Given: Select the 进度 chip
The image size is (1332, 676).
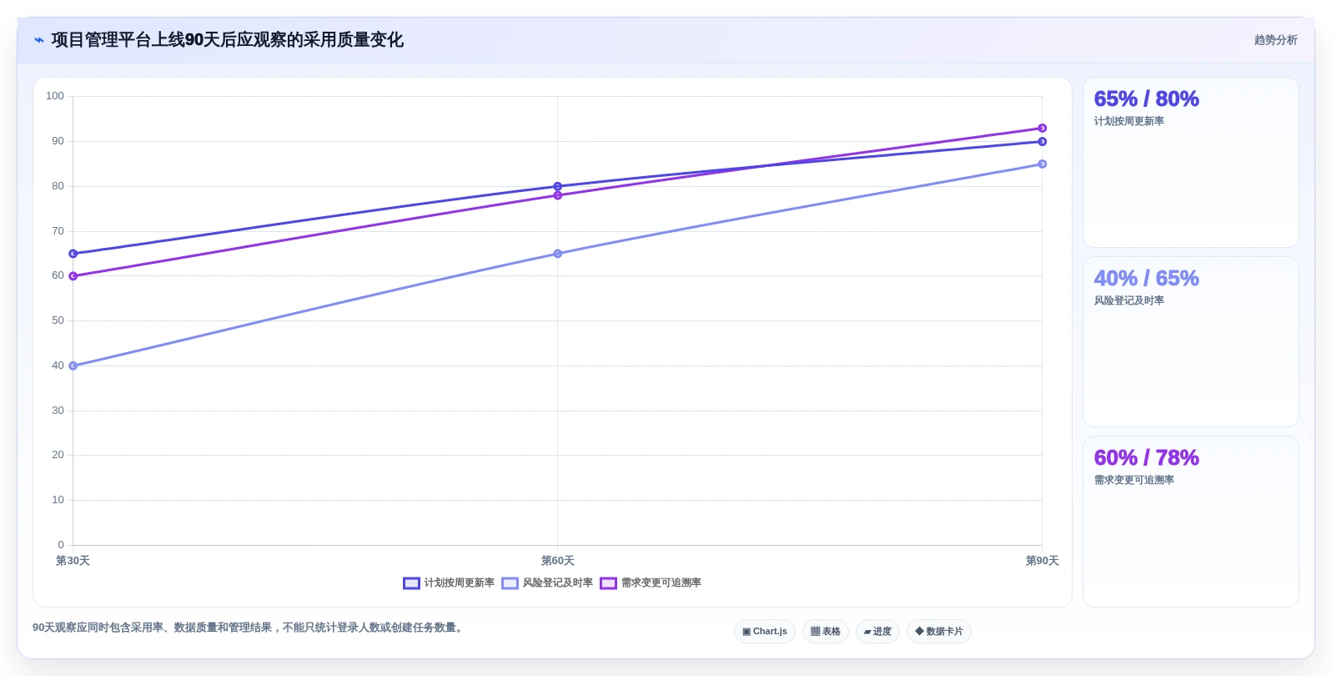Looking at the screenshot, I should pyautogui.click(x=877, y=632).
